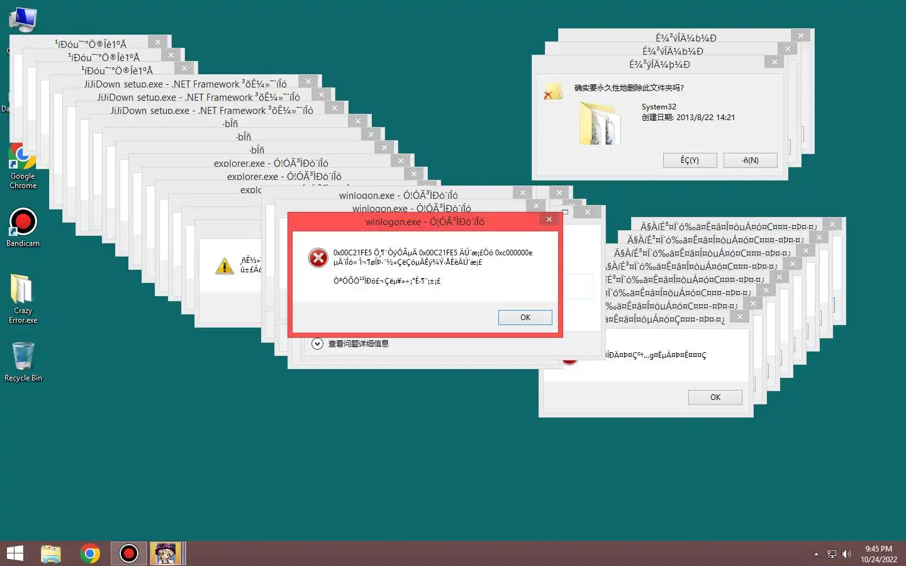Open the Windows Start button
Image resolution: width=906 pixels, height=566 pixels.
tap(15, 553)
